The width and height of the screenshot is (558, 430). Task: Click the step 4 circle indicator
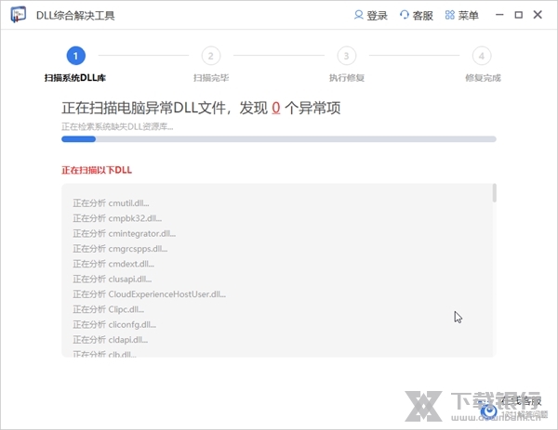pos(482,56)
